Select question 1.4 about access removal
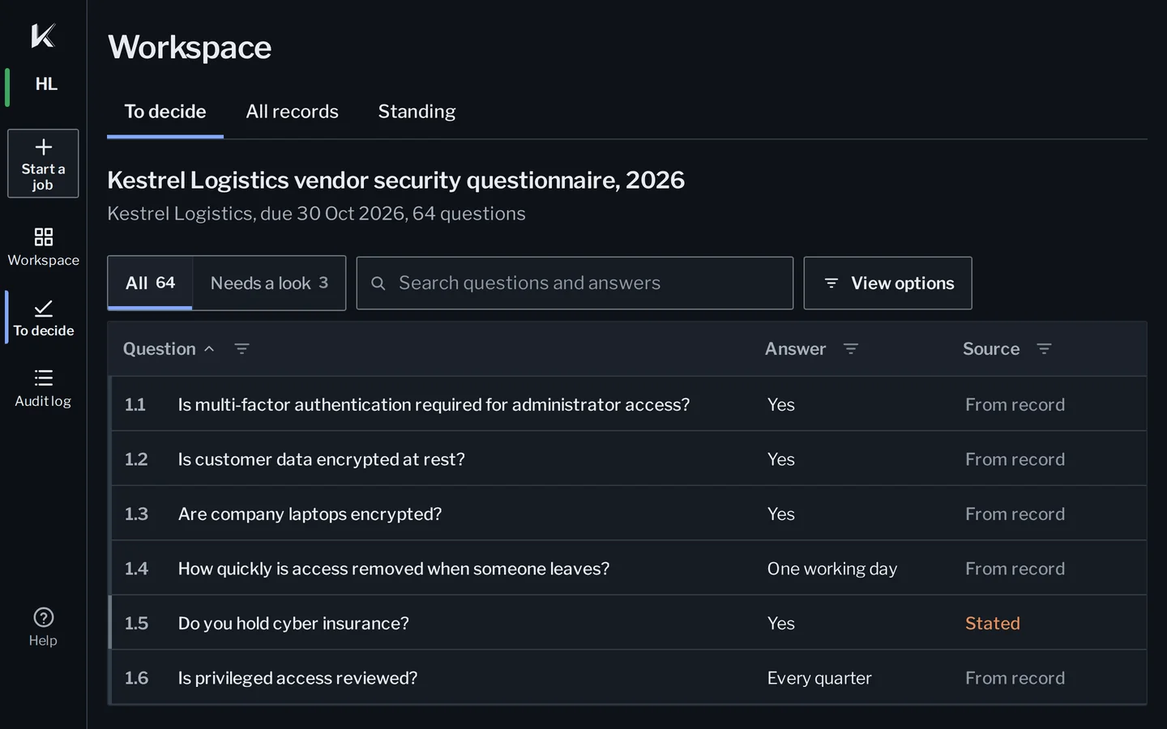The width and height of the screenshot is (1167, 729). tap(628, 569)
